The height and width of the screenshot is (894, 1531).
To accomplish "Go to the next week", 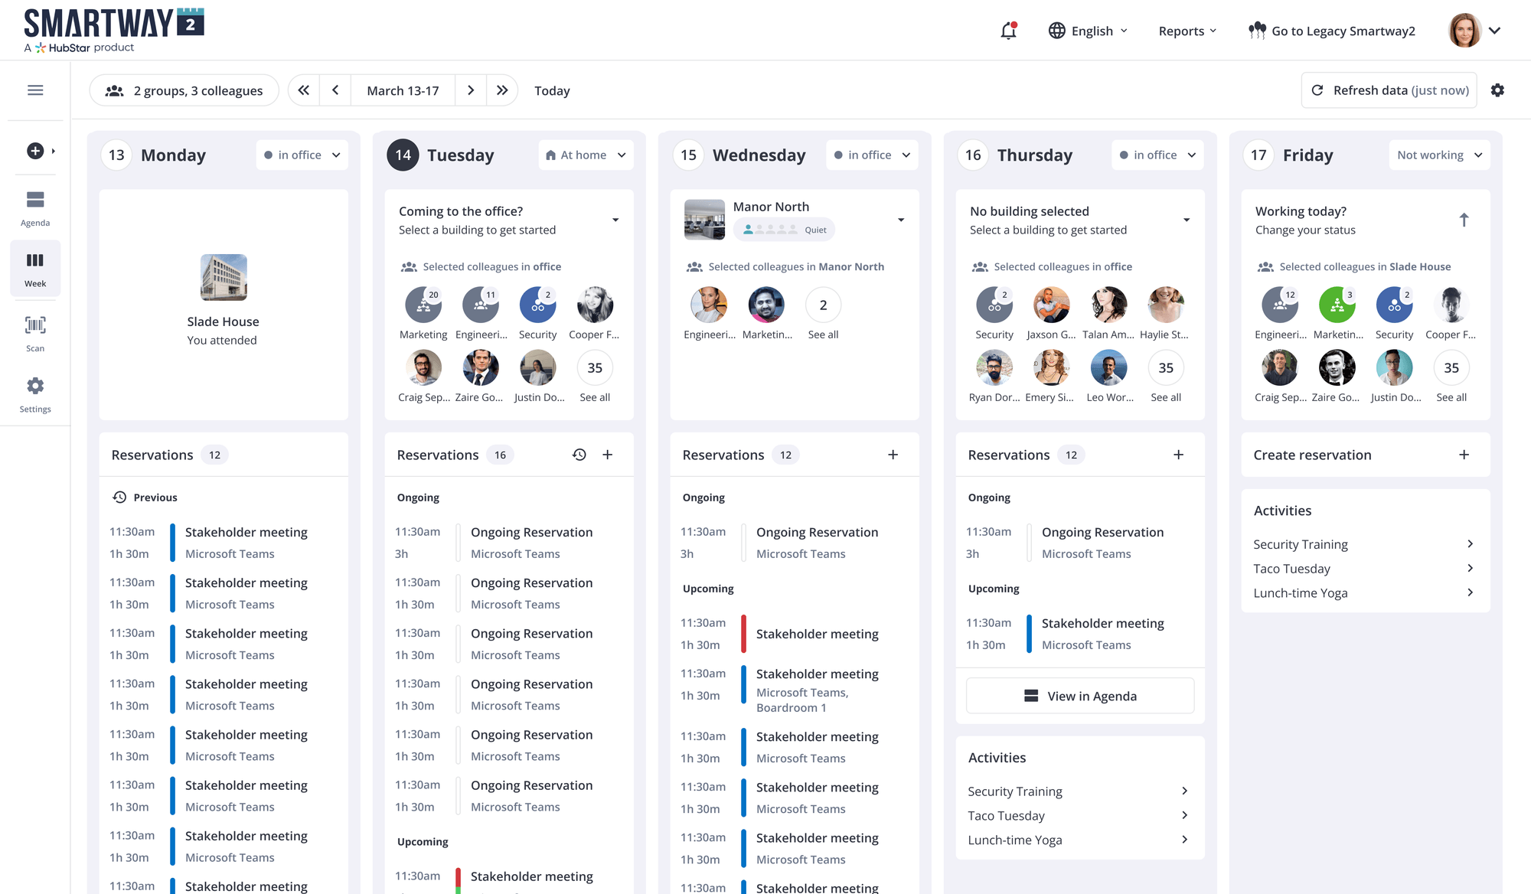I will point(471,90).
